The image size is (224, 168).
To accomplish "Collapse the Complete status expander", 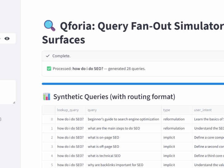I will pos(133,56).
